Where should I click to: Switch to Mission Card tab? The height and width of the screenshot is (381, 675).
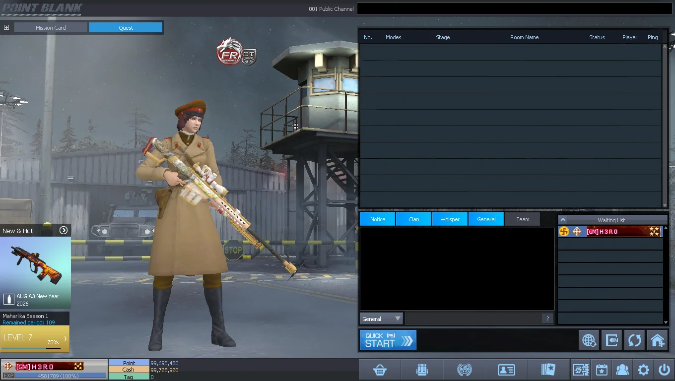pos(51,28)
